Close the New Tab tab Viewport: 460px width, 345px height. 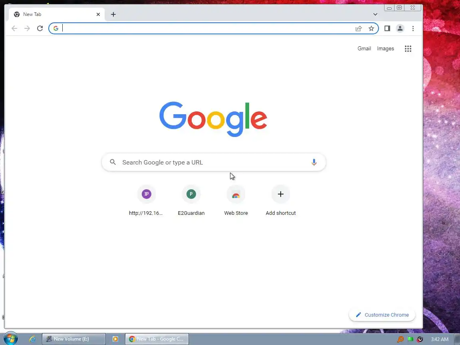point(98,14)
